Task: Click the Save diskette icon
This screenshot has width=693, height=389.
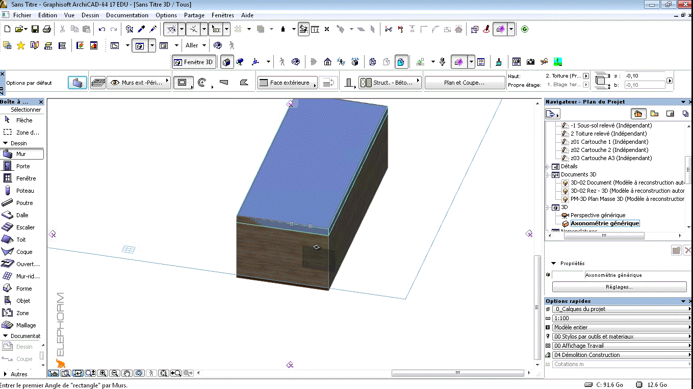Action: [35, 29]
